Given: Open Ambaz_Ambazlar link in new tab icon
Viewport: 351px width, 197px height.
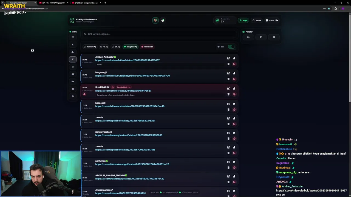Looking at the screenshot, I should tap(228, 58).
